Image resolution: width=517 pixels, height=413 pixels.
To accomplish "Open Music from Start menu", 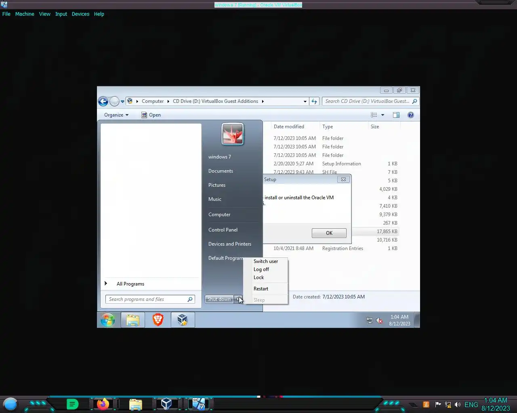I will click(215, 199).
